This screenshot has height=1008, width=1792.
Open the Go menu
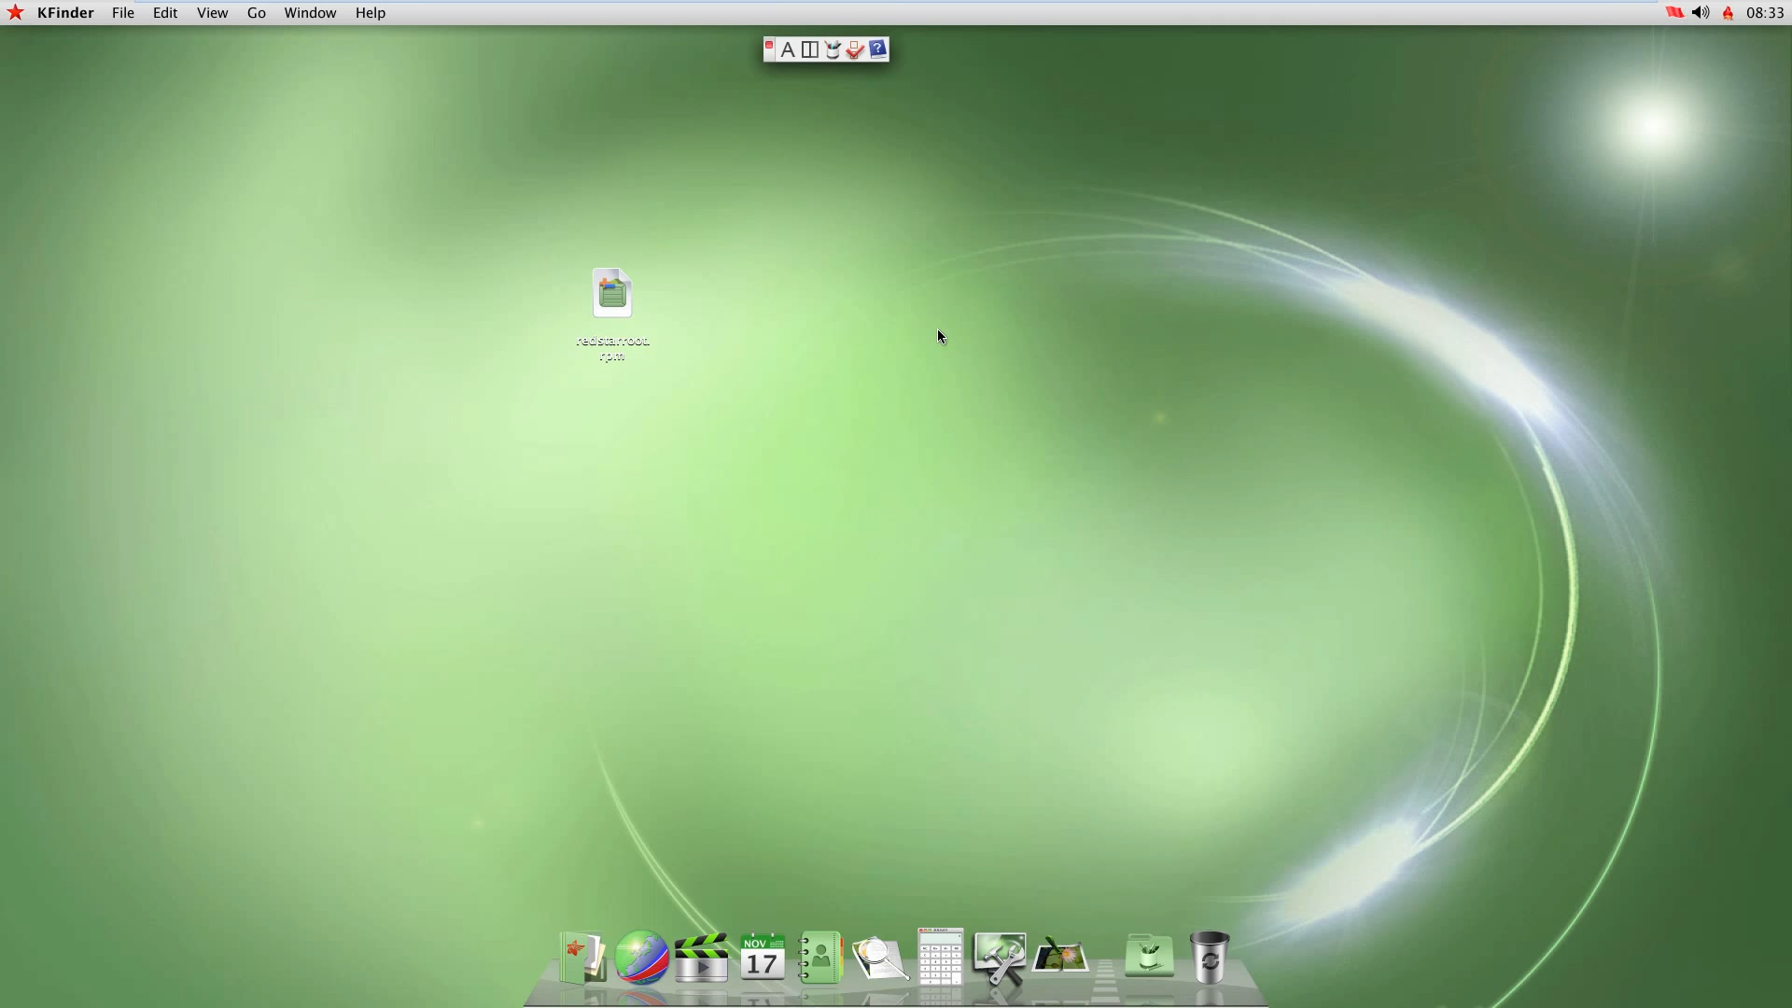click(257, 13)
